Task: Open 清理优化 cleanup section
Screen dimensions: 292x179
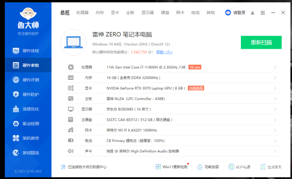Action: pos(28,109)
